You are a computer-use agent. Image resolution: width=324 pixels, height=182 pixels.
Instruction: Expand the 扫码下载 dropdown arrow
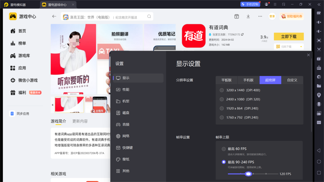[x=301, y=47]
